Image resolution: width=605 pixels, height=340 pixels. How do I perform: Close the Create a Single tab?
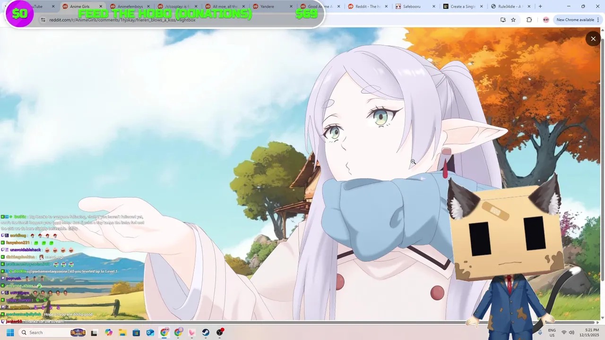[x=482, y=7]
